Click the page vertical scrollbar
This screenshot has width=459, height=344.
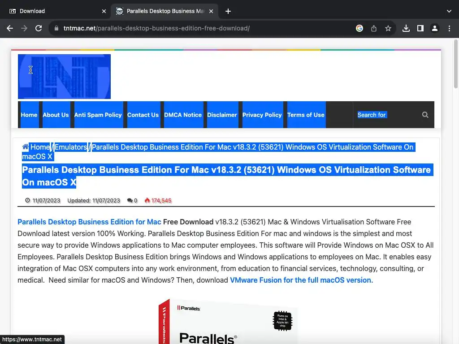pyautogui.click(x=456, y=64)
